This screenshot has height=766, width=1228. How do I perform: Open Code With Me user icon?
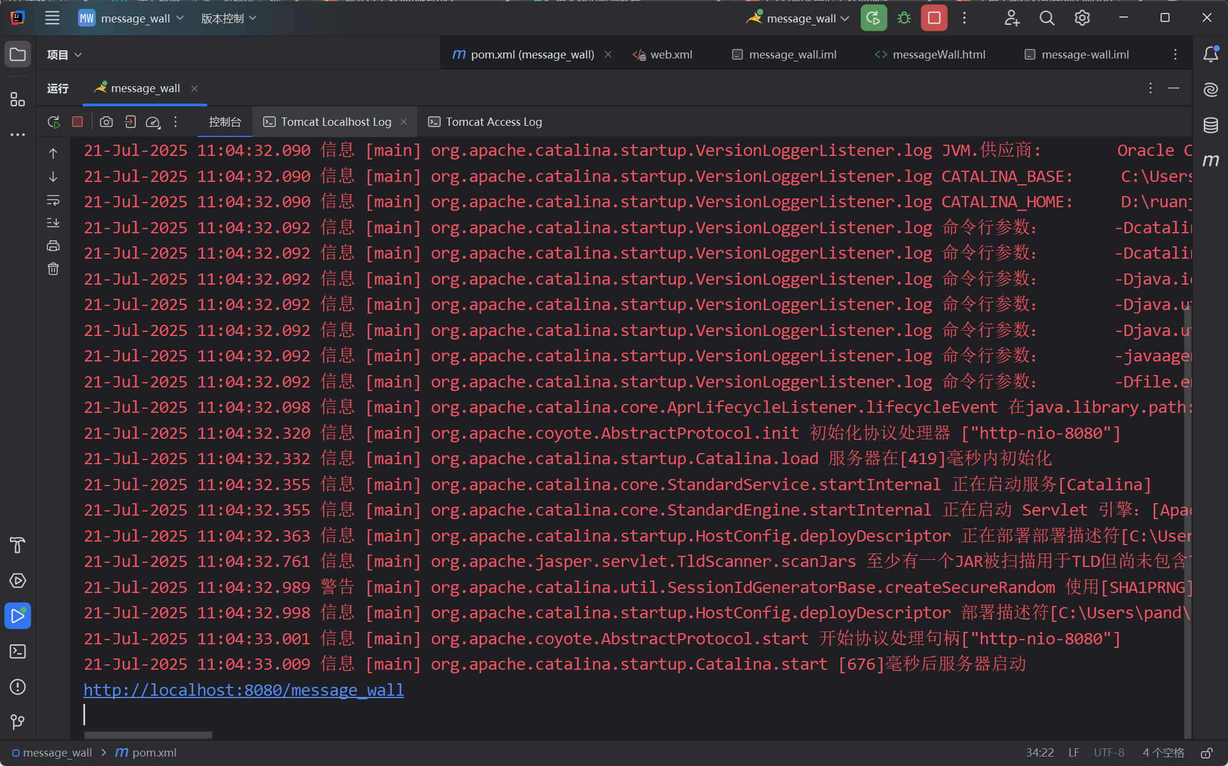click(x=1012, y=18)
